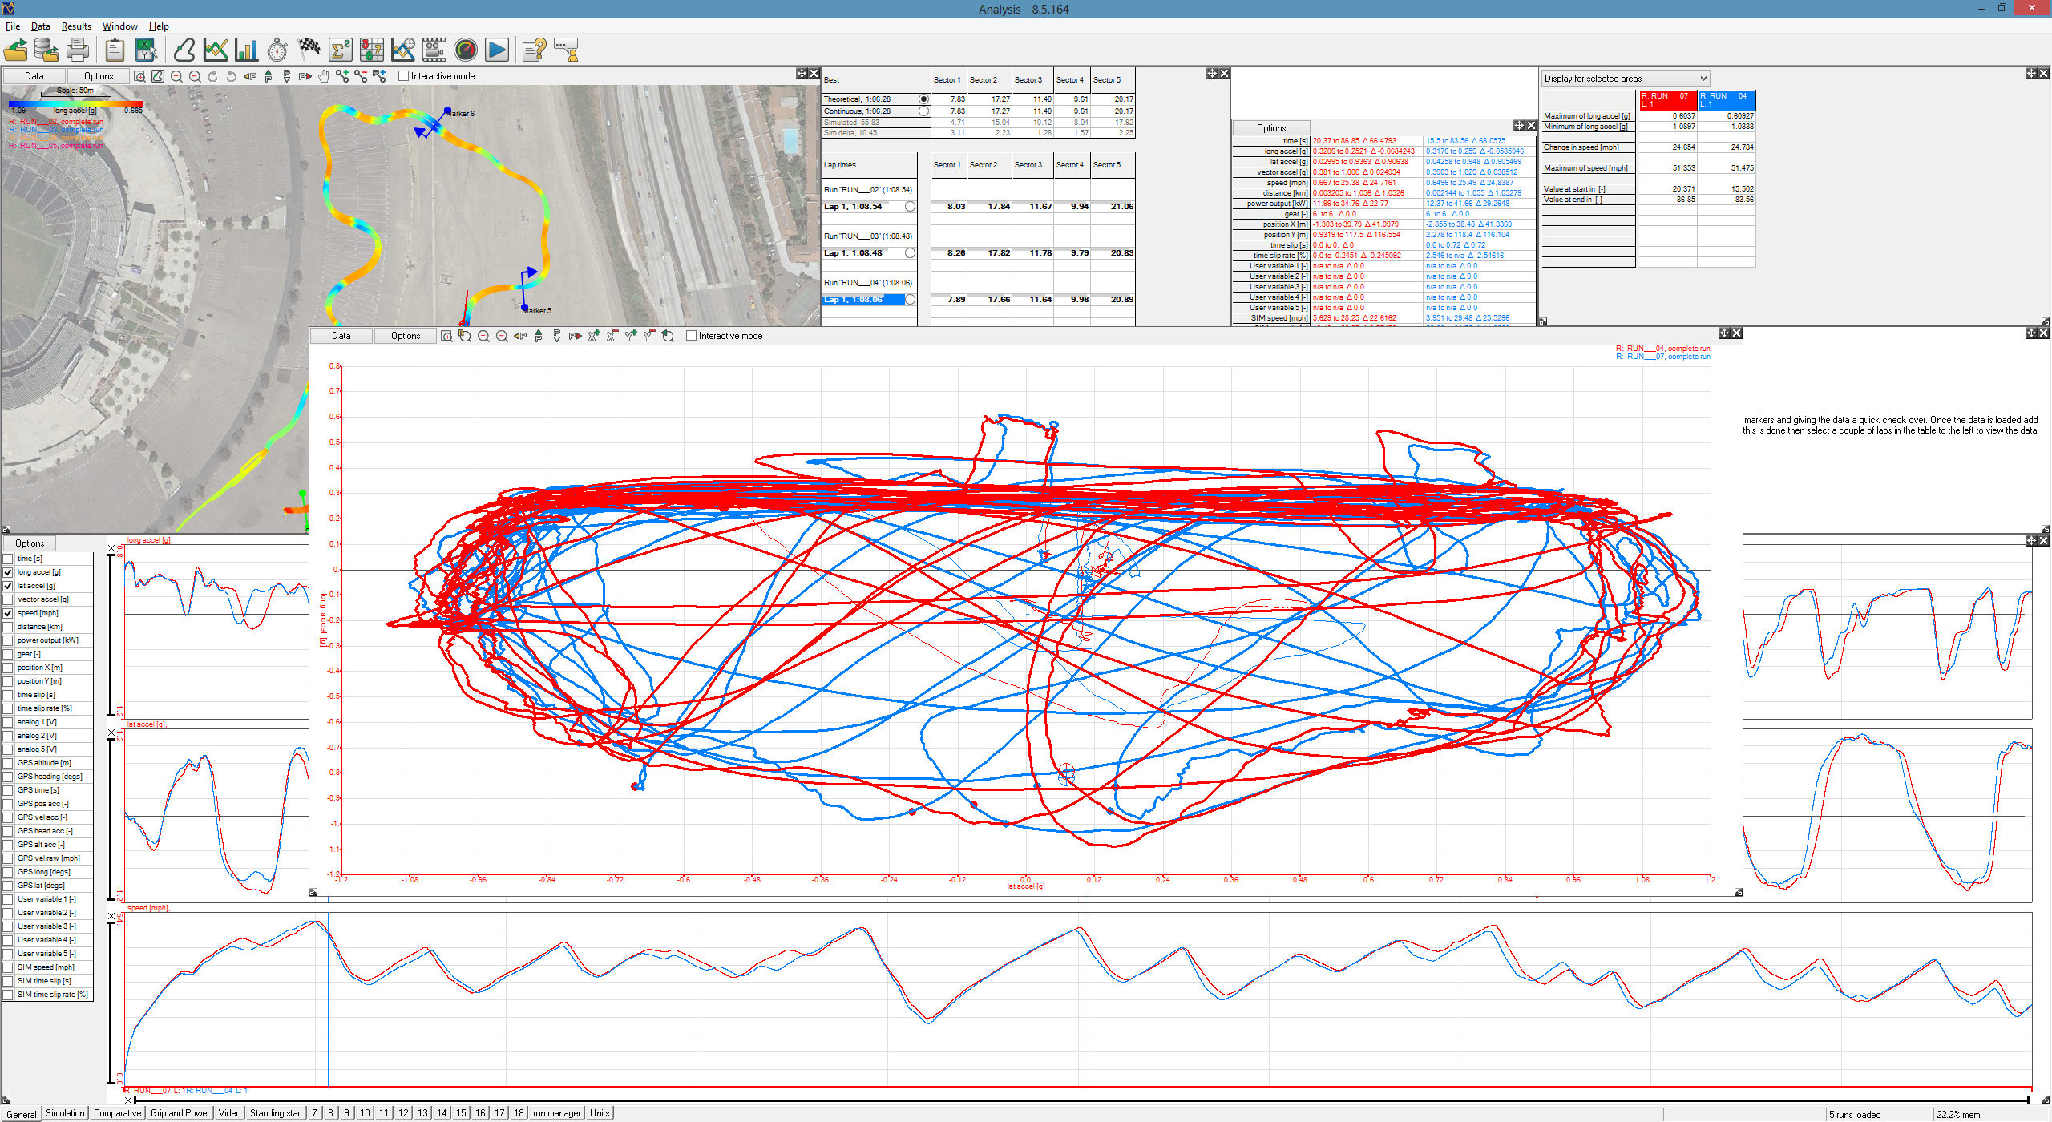Viewport: 2052px width, 1122px height.
Task: Switch to the Units tab
Action: coord(600,1113)
